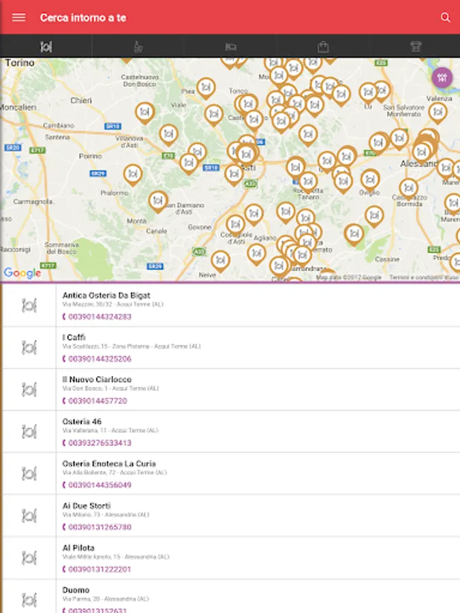Click the map pin near Neive
The width and height of the screenshot is (460, 613).
click(220, 260)
